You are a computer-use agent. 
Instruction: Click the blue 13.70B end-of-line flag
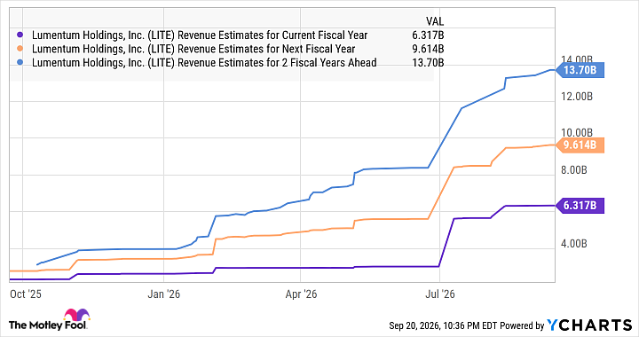click(580, 70)
